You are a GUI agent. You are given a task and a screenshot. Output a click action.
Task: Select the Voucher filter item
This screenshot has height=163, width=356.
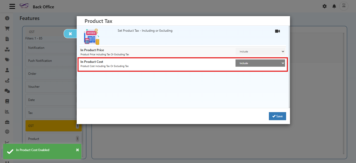click(x=51, y=87)
